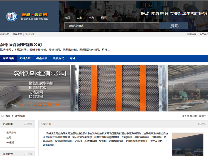This screenshot has height=156, width=208.
Task: Expand the 丝网 category item
Action: pyautogui.click(x=9, y=138)
